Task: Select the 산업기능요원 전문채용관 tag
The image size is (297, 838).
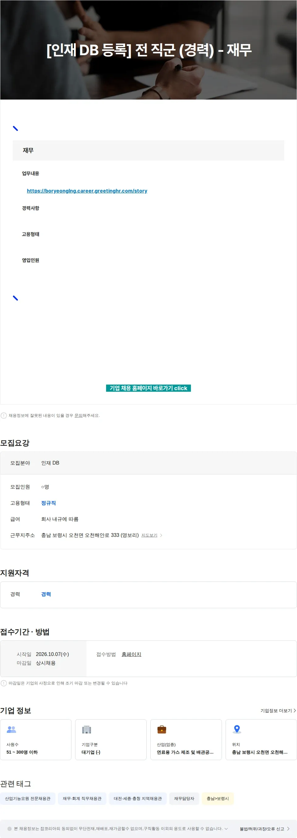Action: 28,798
